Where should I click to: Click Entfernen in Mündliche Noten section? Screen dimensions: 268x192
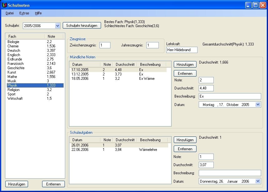[185, 74]
